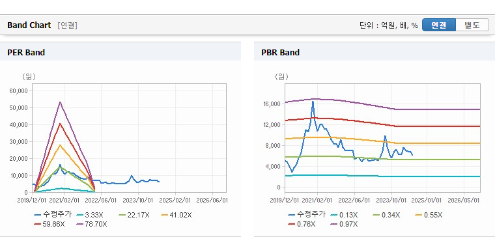This screenshot has width=495, height=237.
Task: Toggle 0.34X series in PBR Band legend
Action: click(x=386, y=216)
